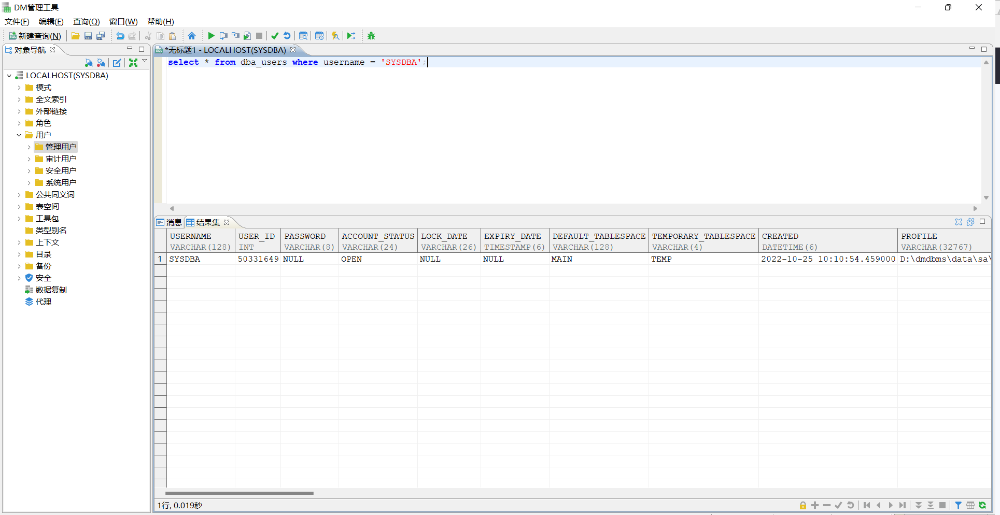Open the navigator view menu dropdown arrow
Viewport: 1000px width, 515px height.
click(x=145, y=61)
